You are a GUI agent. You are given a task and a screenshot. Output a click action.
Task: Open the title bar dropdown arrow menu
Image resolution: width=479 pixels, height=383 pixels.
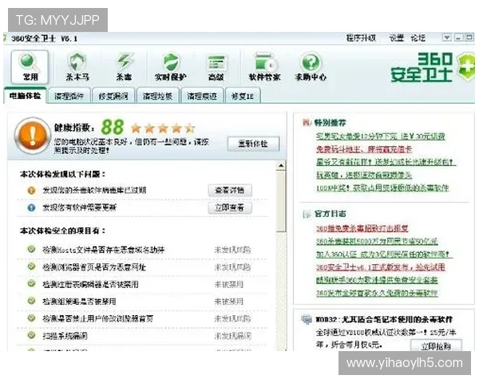coord(446,38)
